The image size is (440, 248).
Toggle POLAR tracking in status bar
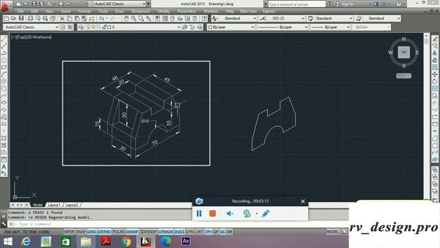[x=118, y=231]
